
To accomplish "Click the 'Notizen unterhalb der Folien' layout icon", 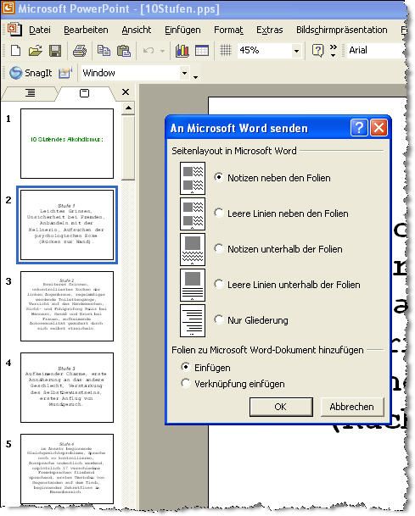I will tap(193, 249).
